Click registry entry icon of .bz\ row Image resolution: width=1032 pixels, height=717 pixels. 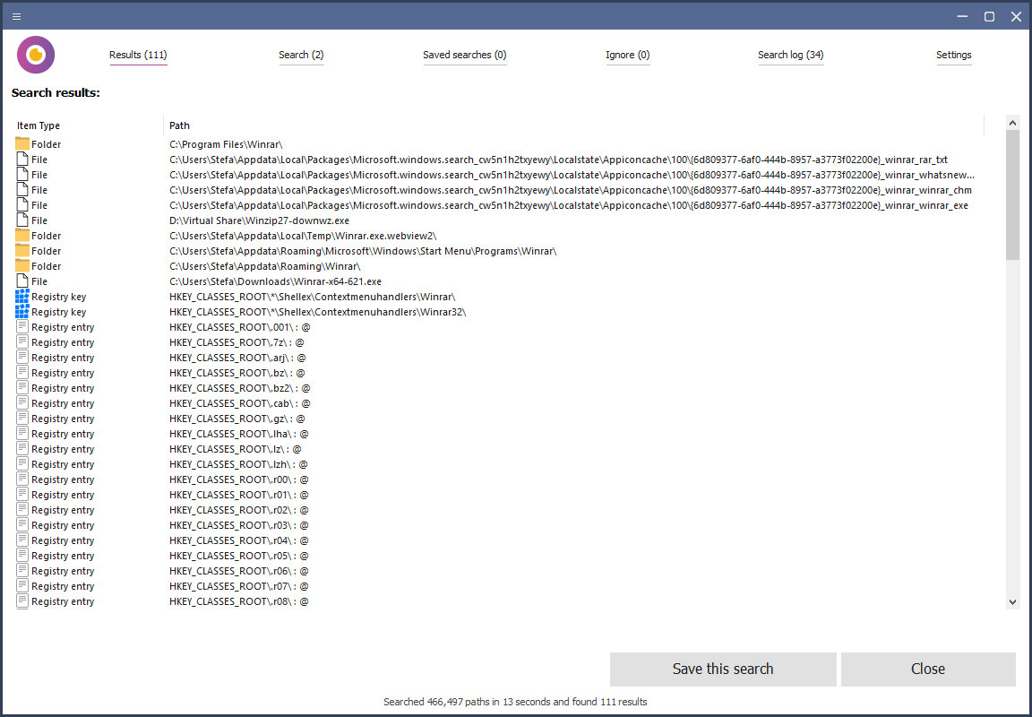click(x=22, y=372)
